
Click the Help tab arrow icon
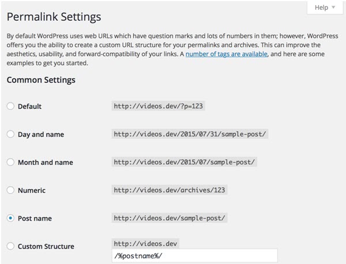[x=333, y=7]
